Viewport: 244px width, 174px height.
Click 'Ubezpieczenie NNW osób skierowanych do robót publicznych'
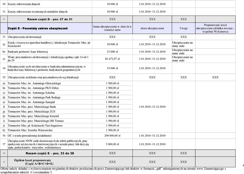tap(48, 144)
